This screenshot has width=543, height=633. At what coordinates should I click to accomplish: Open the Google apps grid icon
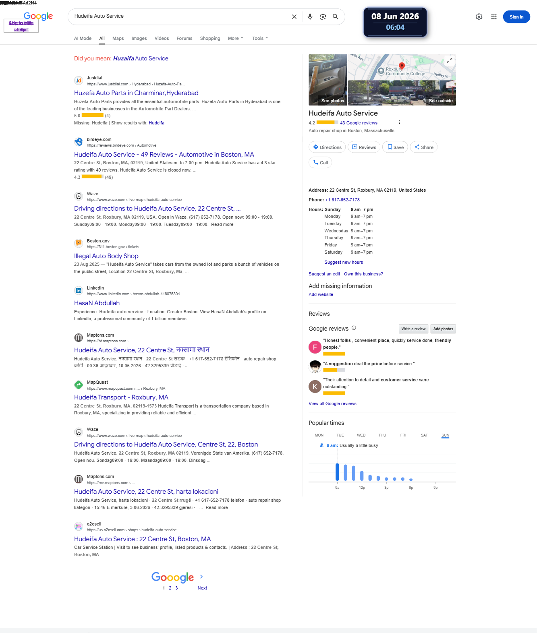pos(494,17)
